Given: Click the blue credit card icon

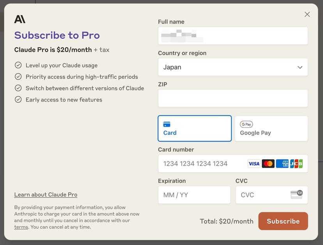Looking at the screenshot, I should [167, 124].
